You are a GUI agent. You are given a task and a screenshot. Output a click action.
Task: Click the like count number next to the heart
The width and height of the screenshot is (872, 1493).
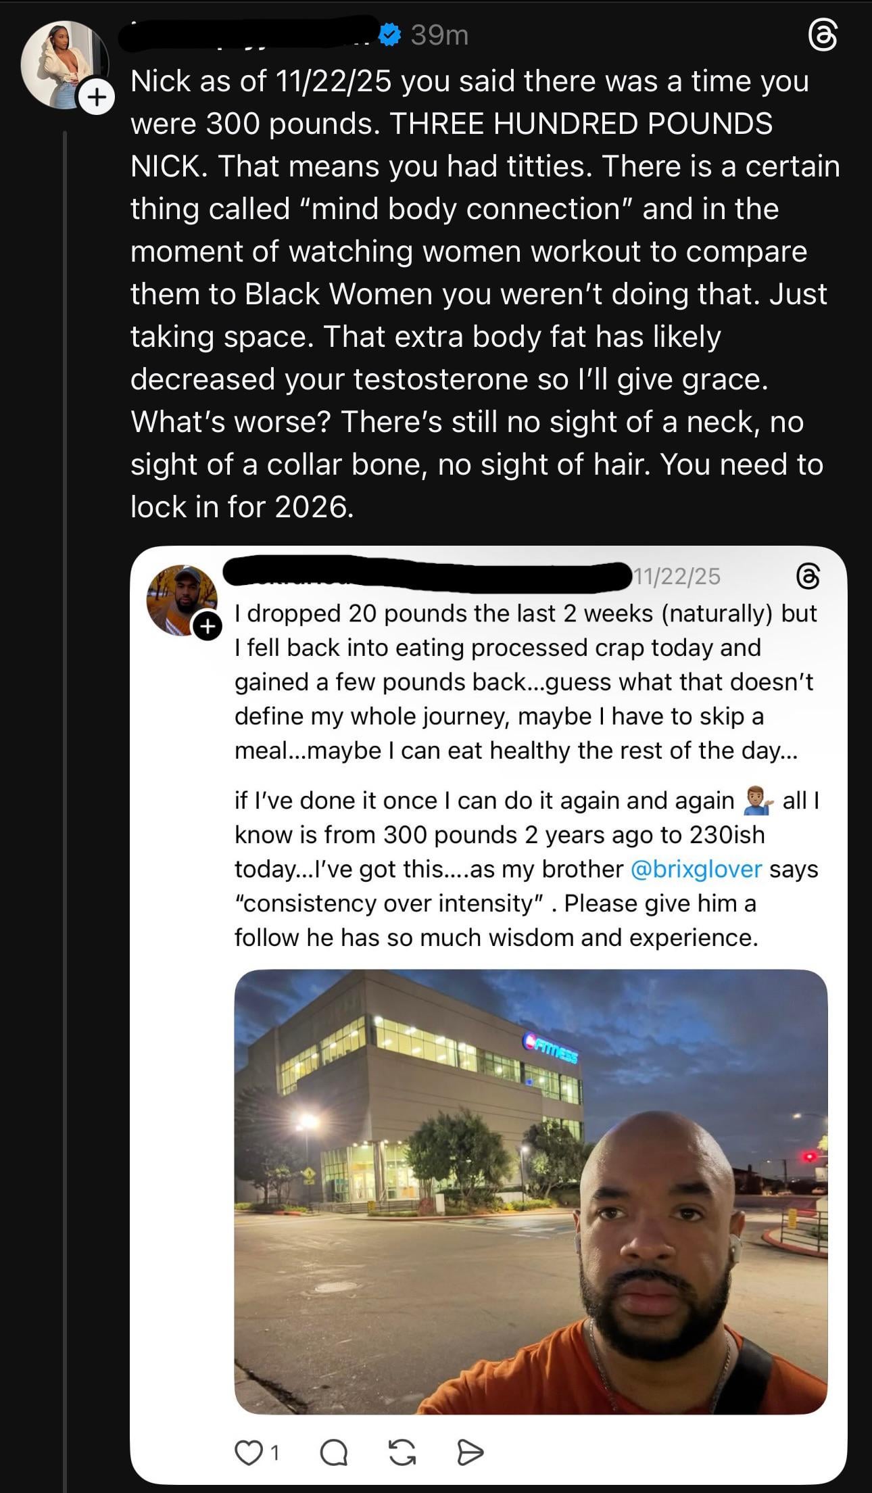click(274, 1452)
